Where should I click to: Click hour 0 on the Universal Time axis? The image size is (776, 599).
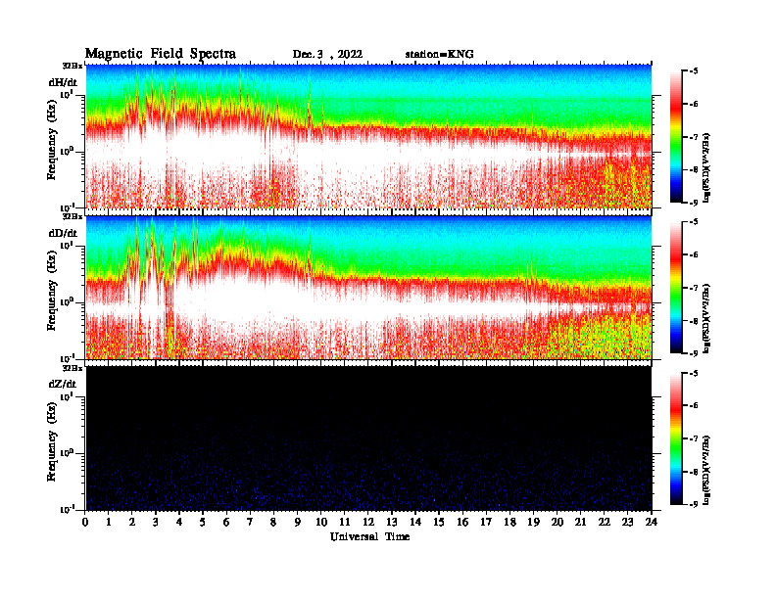(85, 523)
